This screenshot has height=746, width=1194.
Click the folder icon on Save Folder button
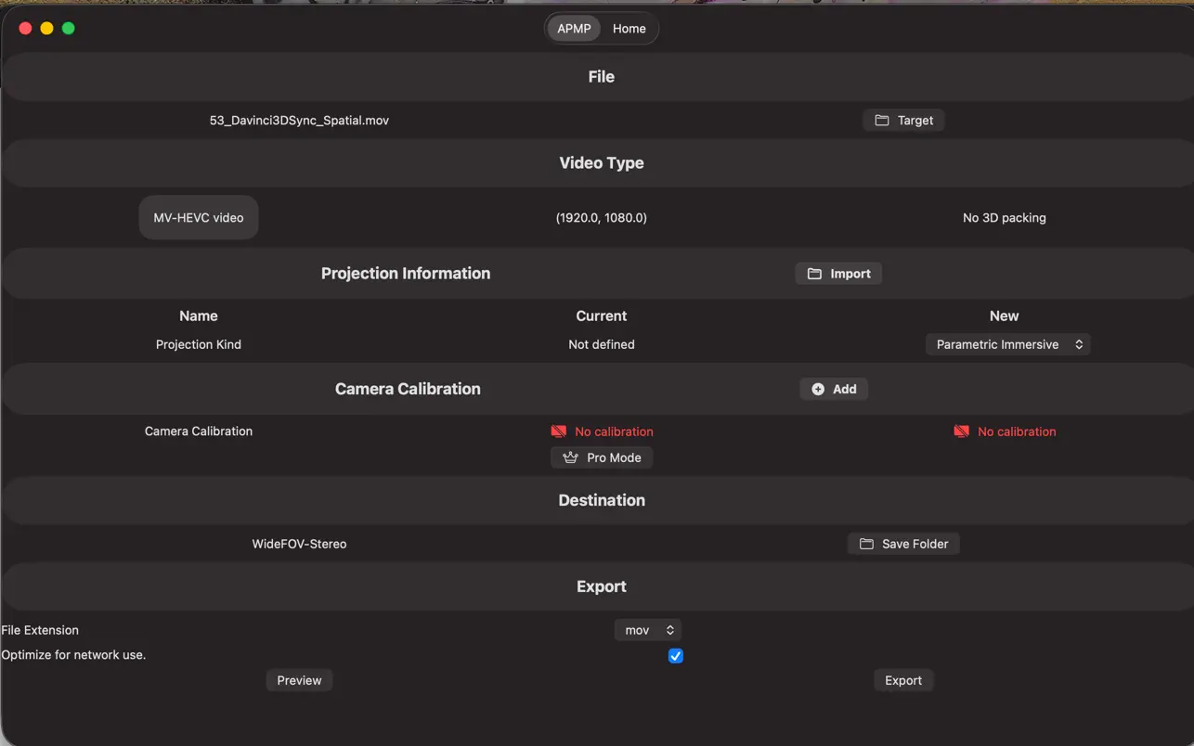[x=866, y=543]
